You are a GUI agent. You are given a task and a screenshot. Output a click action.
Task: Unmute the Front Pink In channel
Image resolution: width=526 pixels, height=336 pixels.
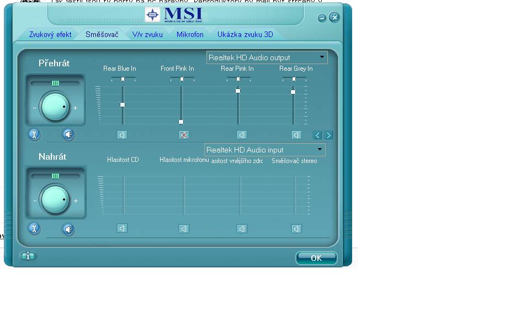[x=184, y=135]
